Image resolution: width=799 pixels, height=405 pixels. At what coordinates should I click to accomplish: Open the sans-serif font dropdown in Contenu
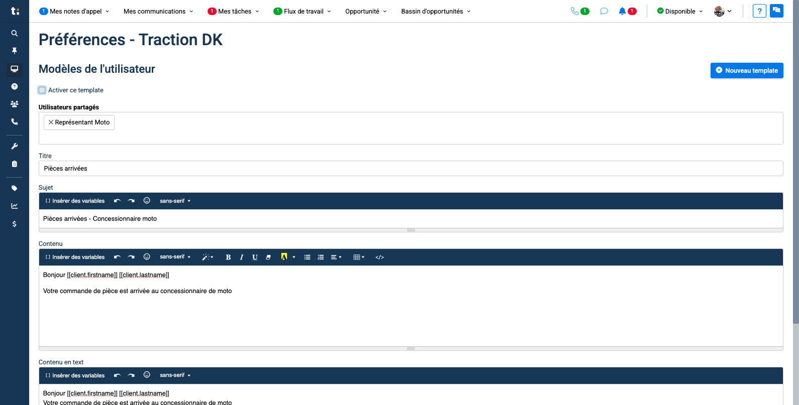coord(175,257)
